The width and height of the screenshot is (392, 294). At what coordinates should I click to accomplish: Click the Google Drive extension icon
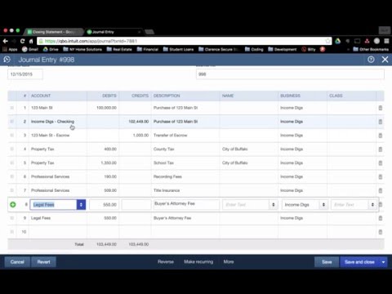pyautogui.click(x=338, y=41)
